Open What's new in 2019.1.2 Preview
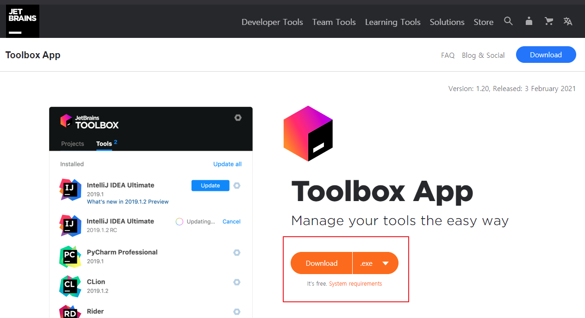585x318 pixels. click(x=128, y=202)
